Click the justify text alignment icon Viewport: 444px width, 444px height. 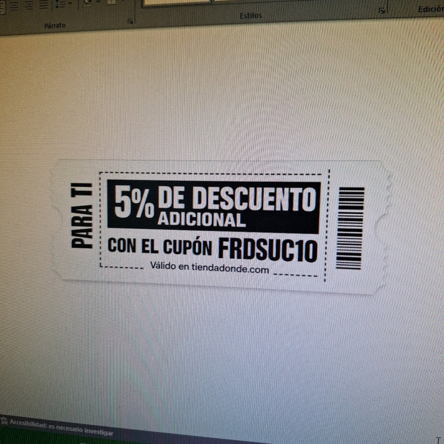pos(43,4)
